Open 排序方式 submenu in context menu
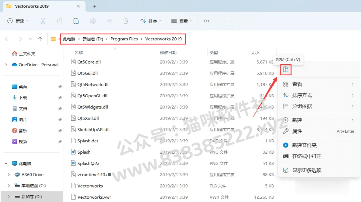This screenshot has height=202, width=361. 319,95
